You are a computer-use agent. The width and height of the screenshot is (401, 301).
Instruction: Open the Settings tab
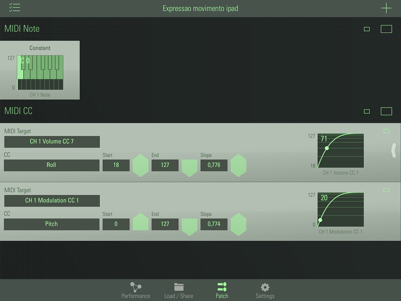pos(265,291)
